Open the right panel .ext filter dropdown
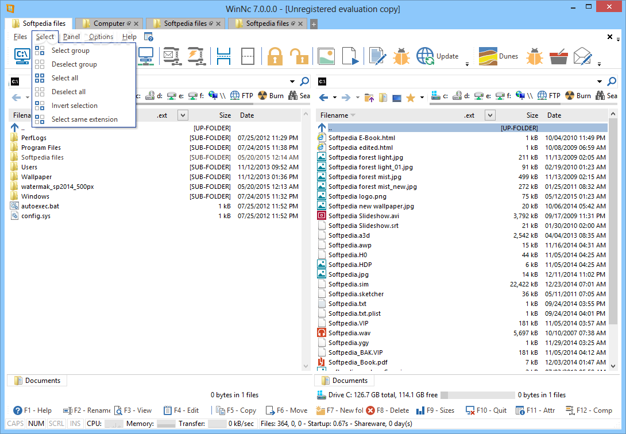Viewport: 626px width, 434px height. [x=490, y=115]
